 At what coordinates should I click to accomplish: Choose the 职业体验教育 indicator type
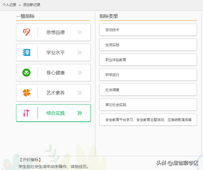click(148, 60)
